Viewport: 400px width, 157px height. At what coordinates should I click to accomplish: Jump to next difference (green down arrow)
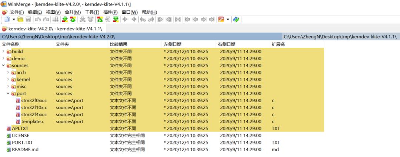[65, 19]
